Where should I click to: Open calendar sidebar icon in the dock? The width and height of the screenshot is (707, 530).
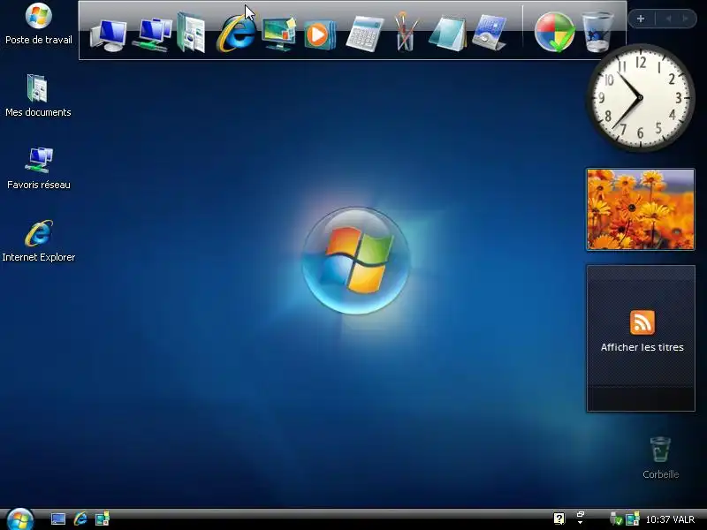coord(490,32)
